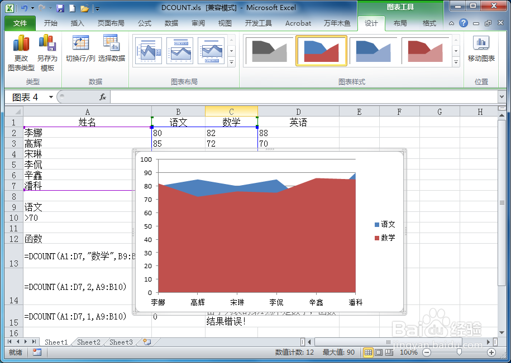
Task: Click the Redo icon in quick access toolbar
Action: pyautogui.click(x=41, y=8)
